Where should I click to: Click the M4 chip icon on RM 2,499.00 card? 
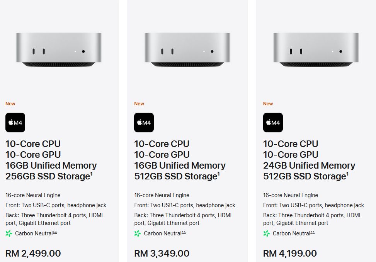(x=15, y=122)
